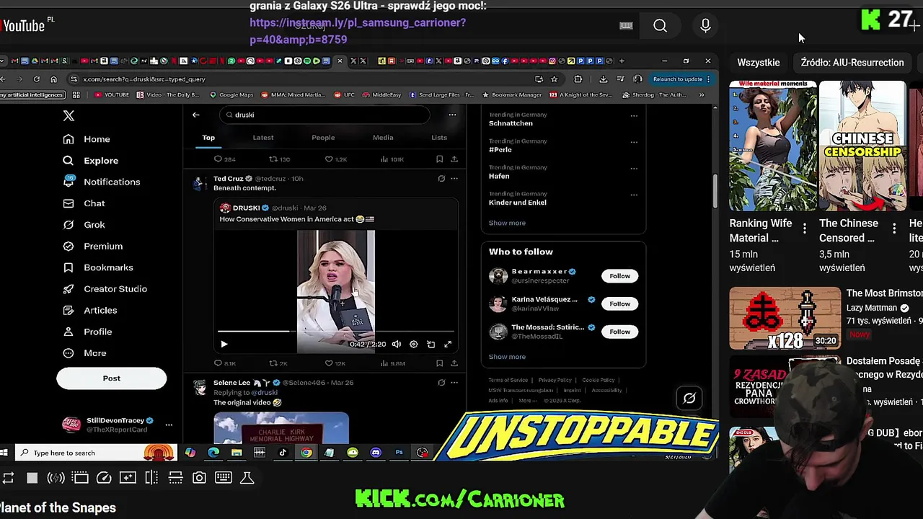Screen dimensions: 923x519
Task: Bookmark the Ted Cruz post with 9.8M views
Action: tap(439, 363)
